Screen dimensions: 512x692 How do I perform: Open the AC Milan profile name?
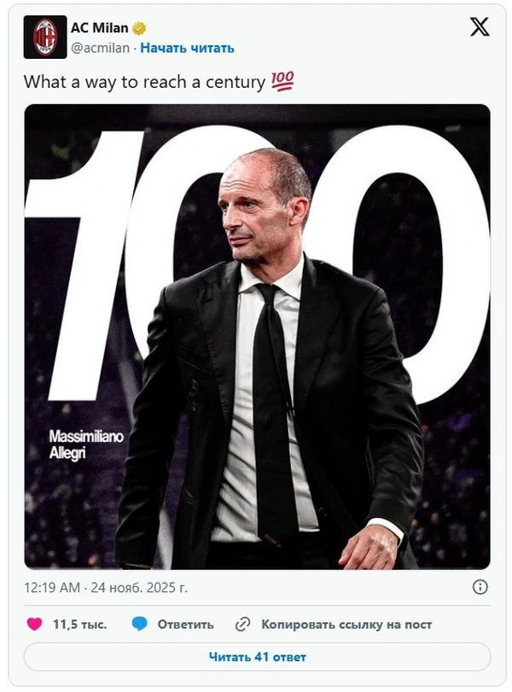click(x=100, y=28)
